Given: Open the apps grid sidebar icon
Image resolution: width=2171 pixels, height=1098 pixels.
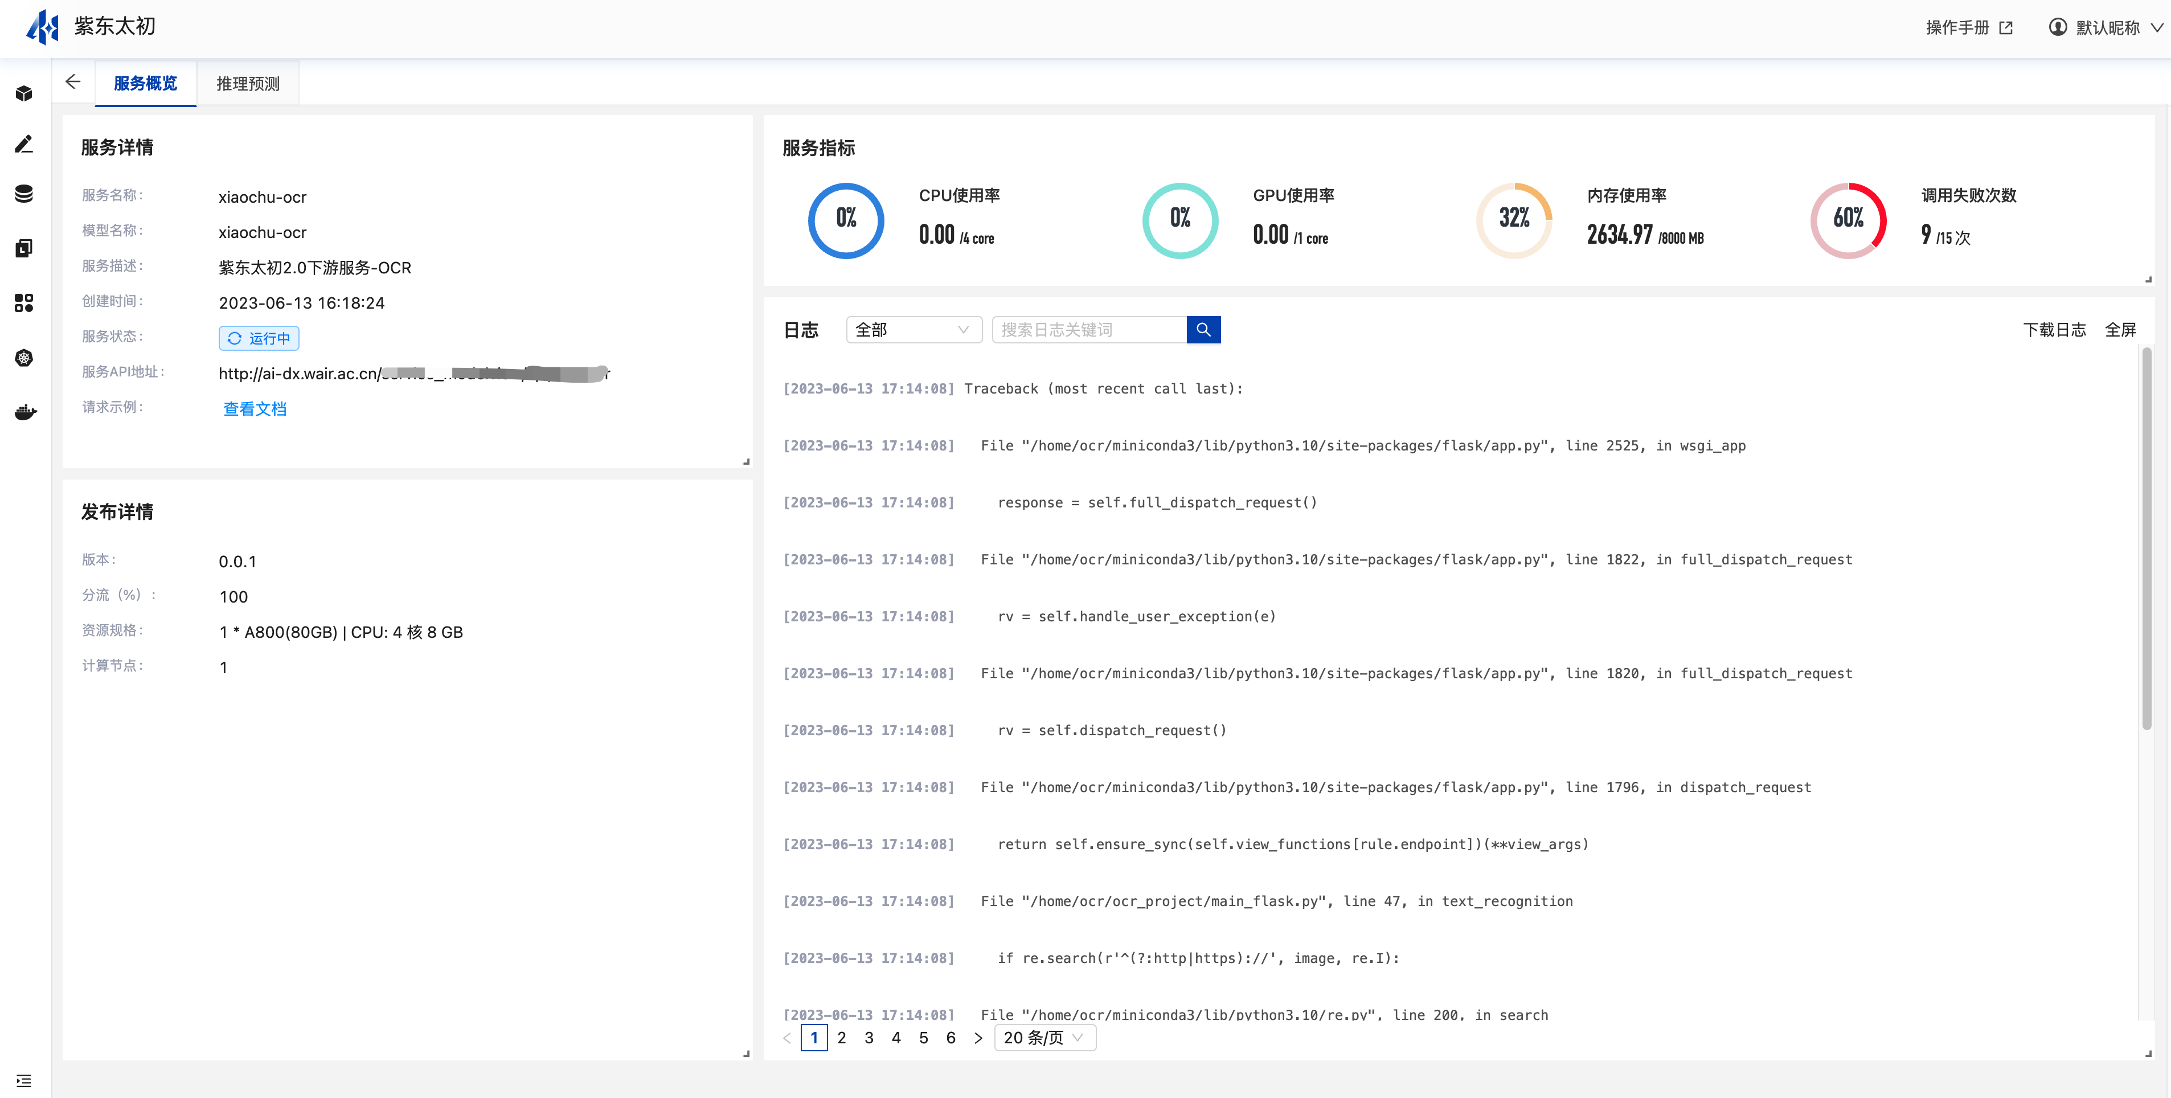Looking at the screenshot, I should (x=23, y=302).
